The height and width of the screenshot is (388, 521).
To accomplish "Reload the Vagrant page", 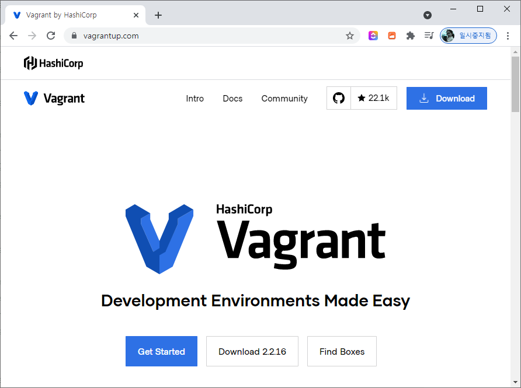I will [x=51, y=36].
